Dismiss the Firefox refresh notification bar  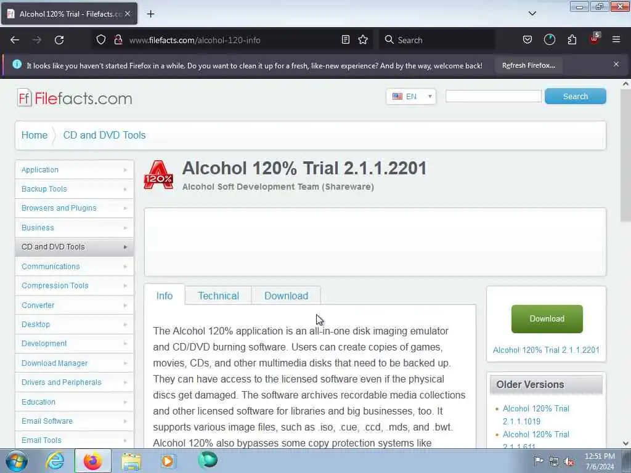pos(616,64)
